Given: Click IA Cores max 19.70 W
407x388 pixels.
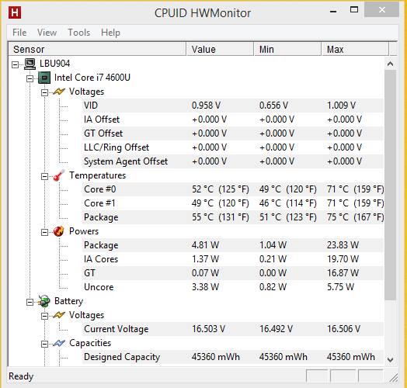Looking at the screenshot, I should (343, 259).
